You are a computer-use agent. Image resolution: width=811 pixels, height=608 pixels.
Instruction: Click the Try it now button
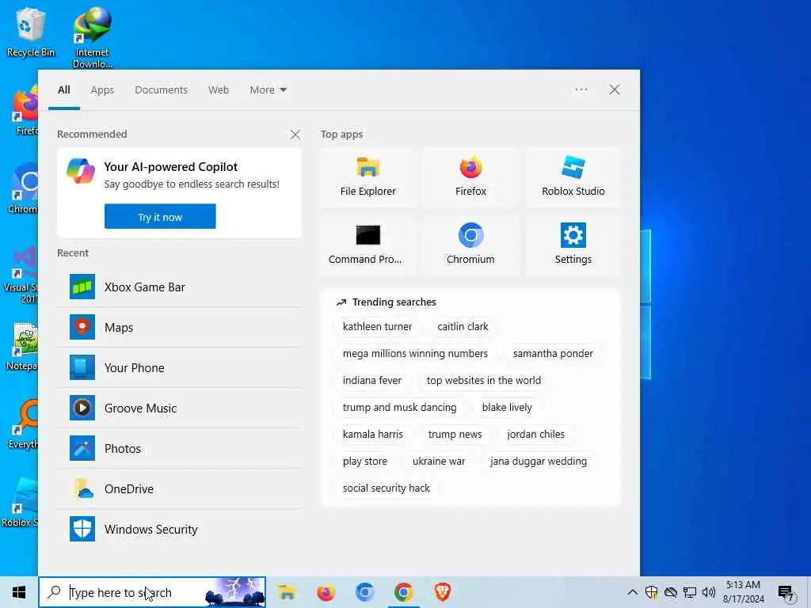click(160, 217)
